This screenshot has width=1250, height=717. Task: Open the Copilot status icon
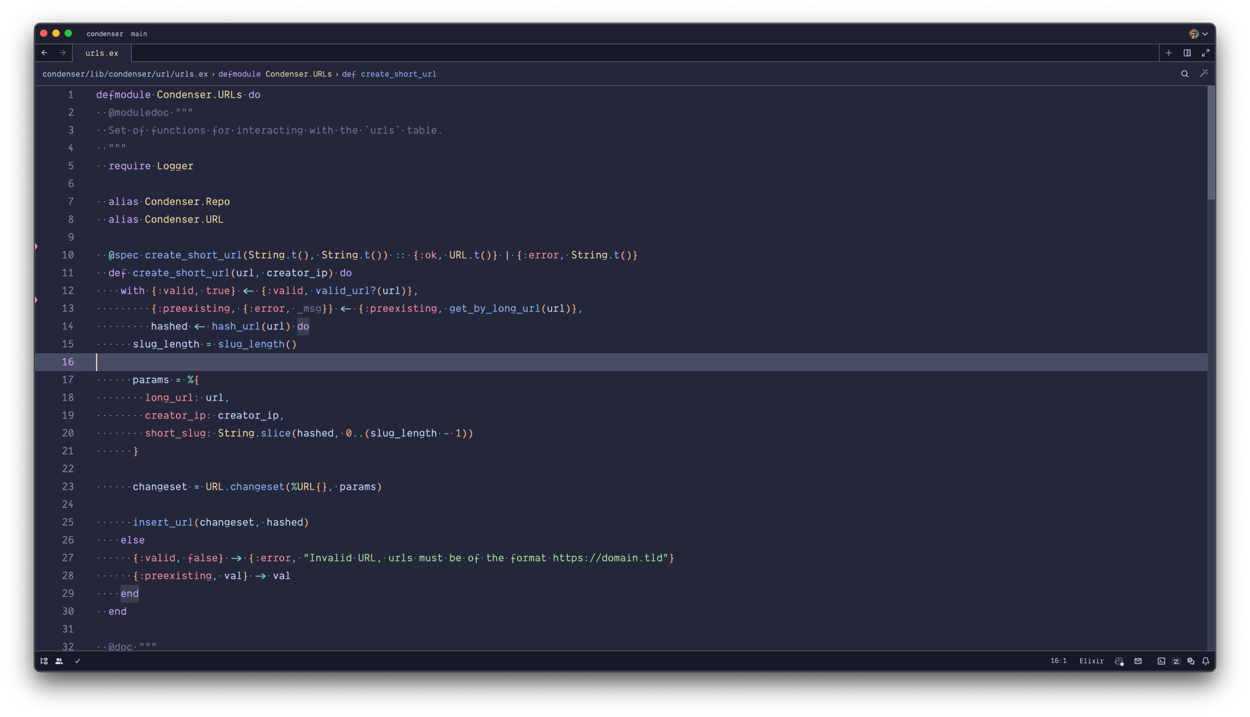pos(1119,661)
